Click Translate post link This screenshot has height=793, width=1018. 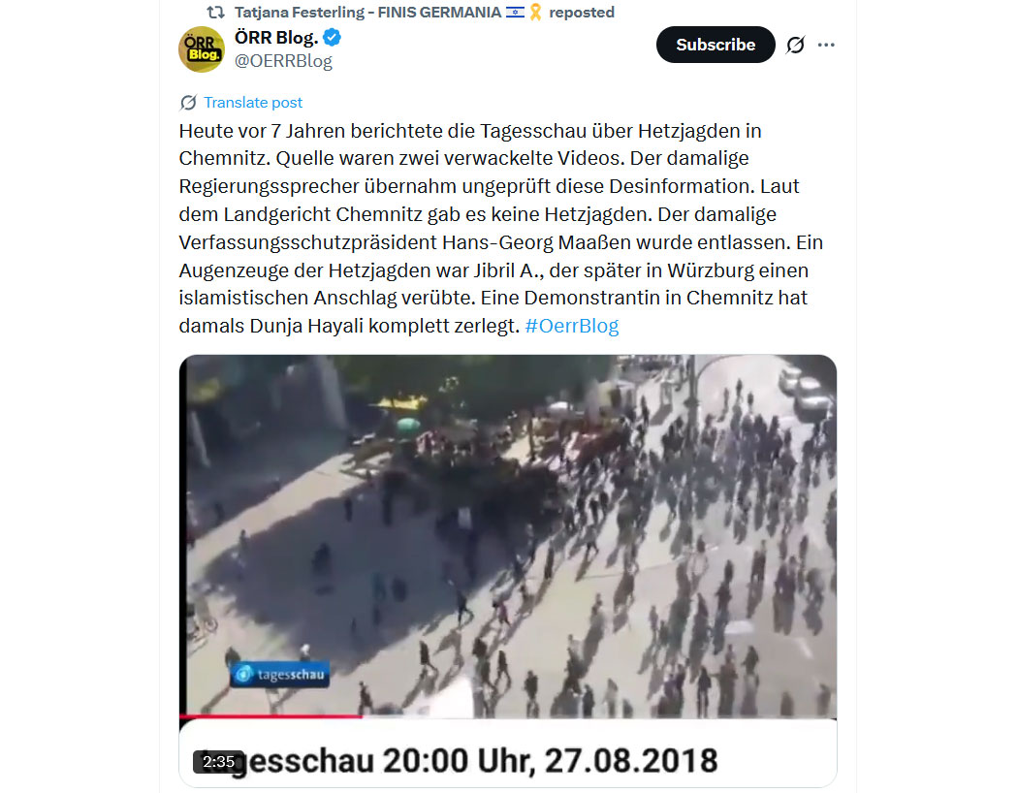252,103
